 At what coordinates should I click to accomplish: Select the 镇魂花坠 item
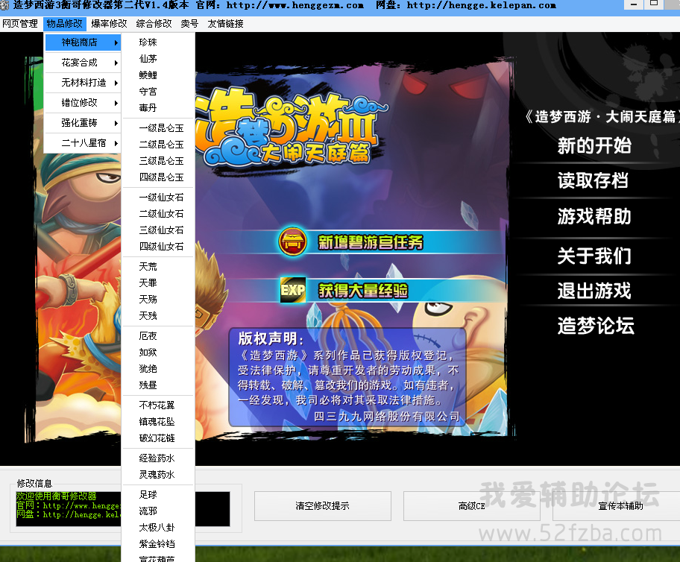pyautogui.click(x=158, y=422)
